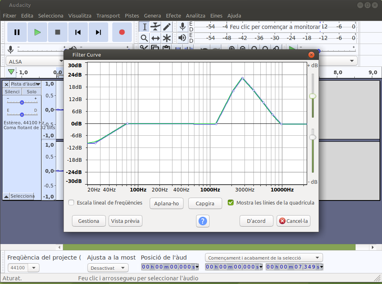Confirm filter with D'acord button

(256, 221)
